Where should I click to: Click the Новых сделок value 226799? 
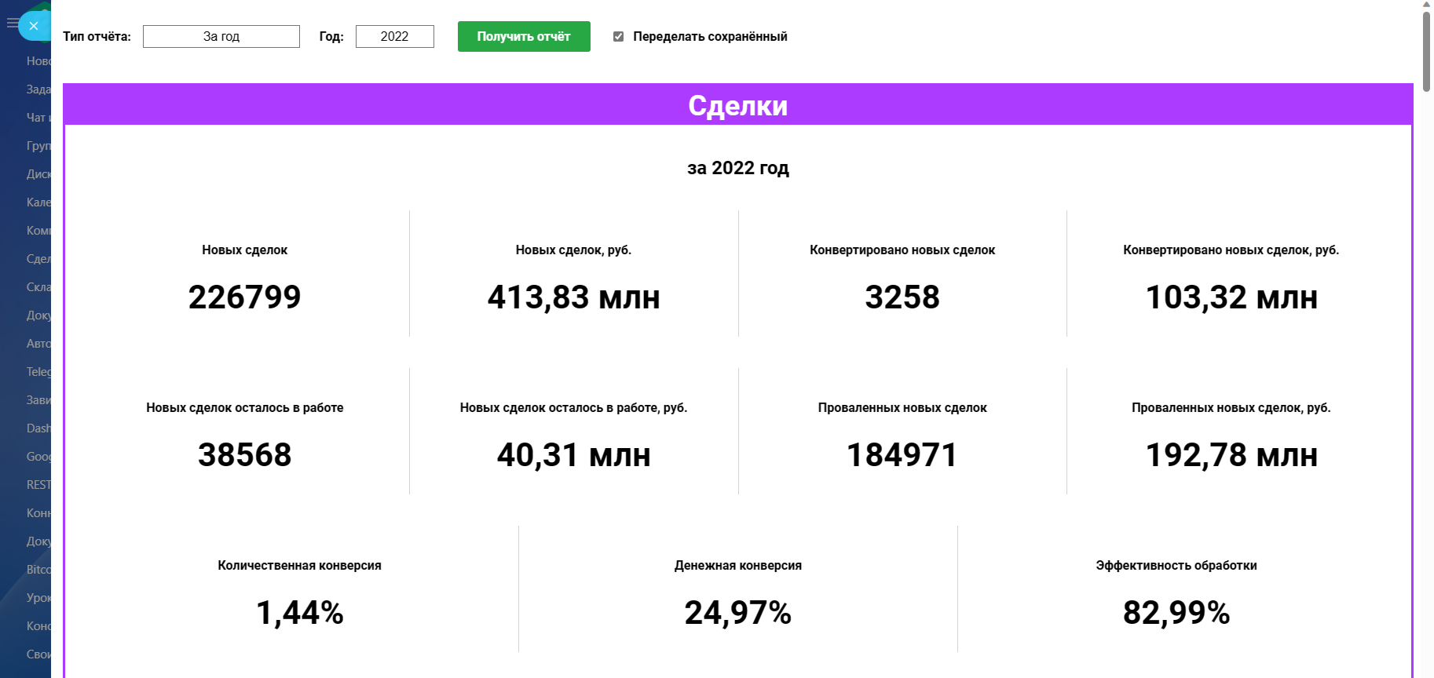pyautogui.click(x=244, y=297)
